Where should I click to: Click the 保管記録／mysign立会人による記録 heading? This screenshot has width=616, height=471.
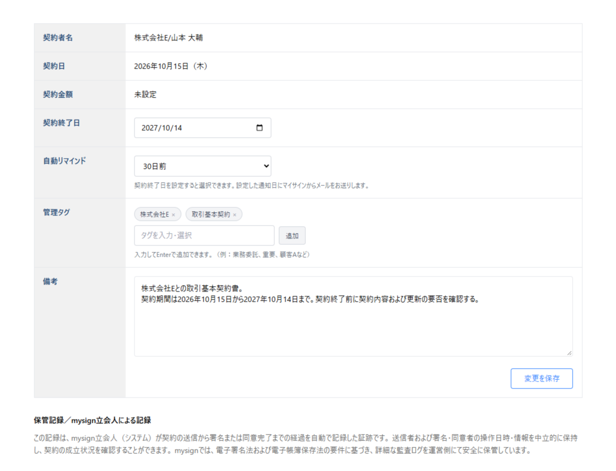(92, 420)
